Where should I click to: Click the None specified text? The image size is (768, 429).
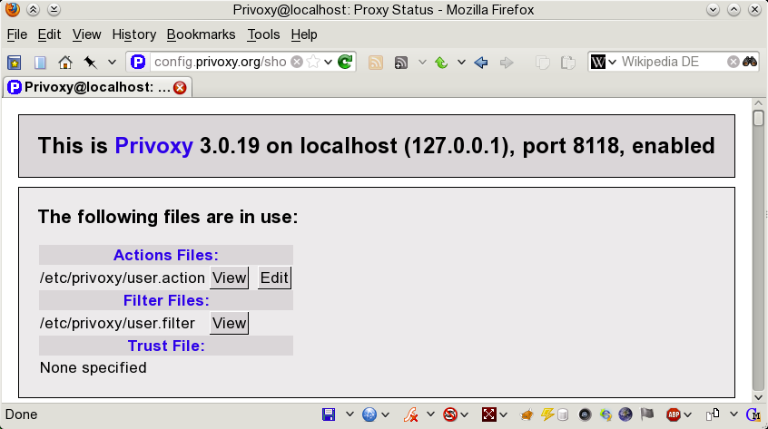tap(94, 368)
